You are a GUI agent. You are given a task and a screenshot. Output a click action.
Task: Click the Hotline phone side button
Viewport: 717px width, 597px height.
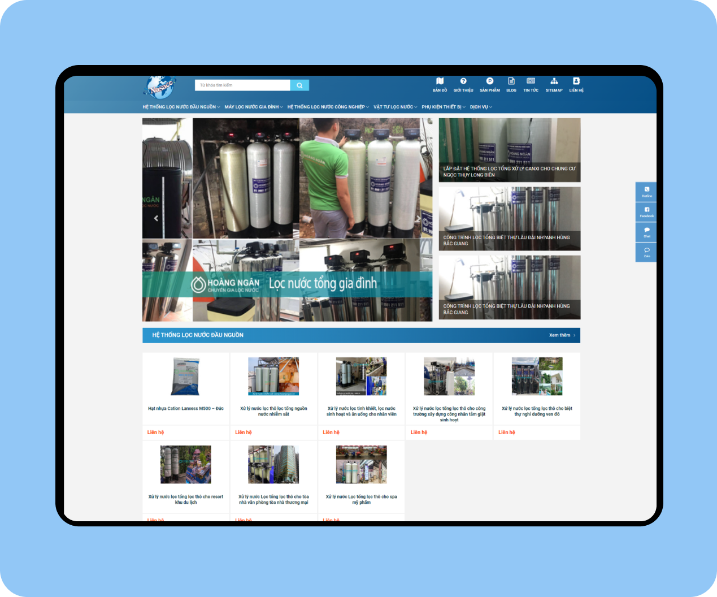point(646,192)
